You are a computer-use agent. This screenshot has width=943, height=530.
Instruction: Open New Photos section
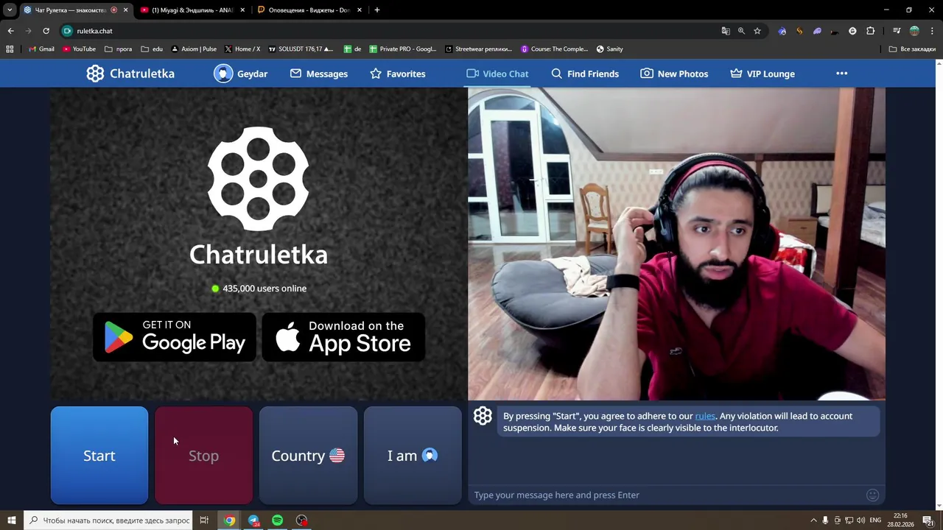674,74
